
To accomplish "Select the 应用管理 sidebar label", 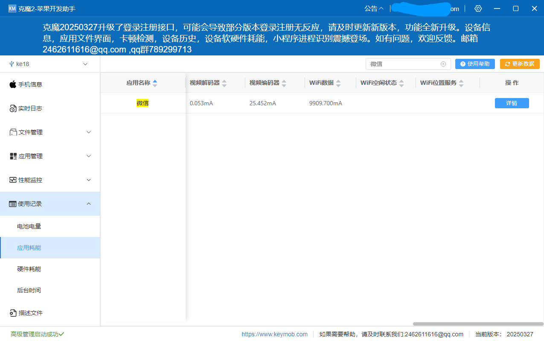I will pyautogui.click(x=30, y=156).
